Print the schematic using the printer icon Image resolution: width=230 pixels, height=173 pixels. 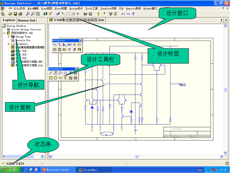[x=20, y=14]
